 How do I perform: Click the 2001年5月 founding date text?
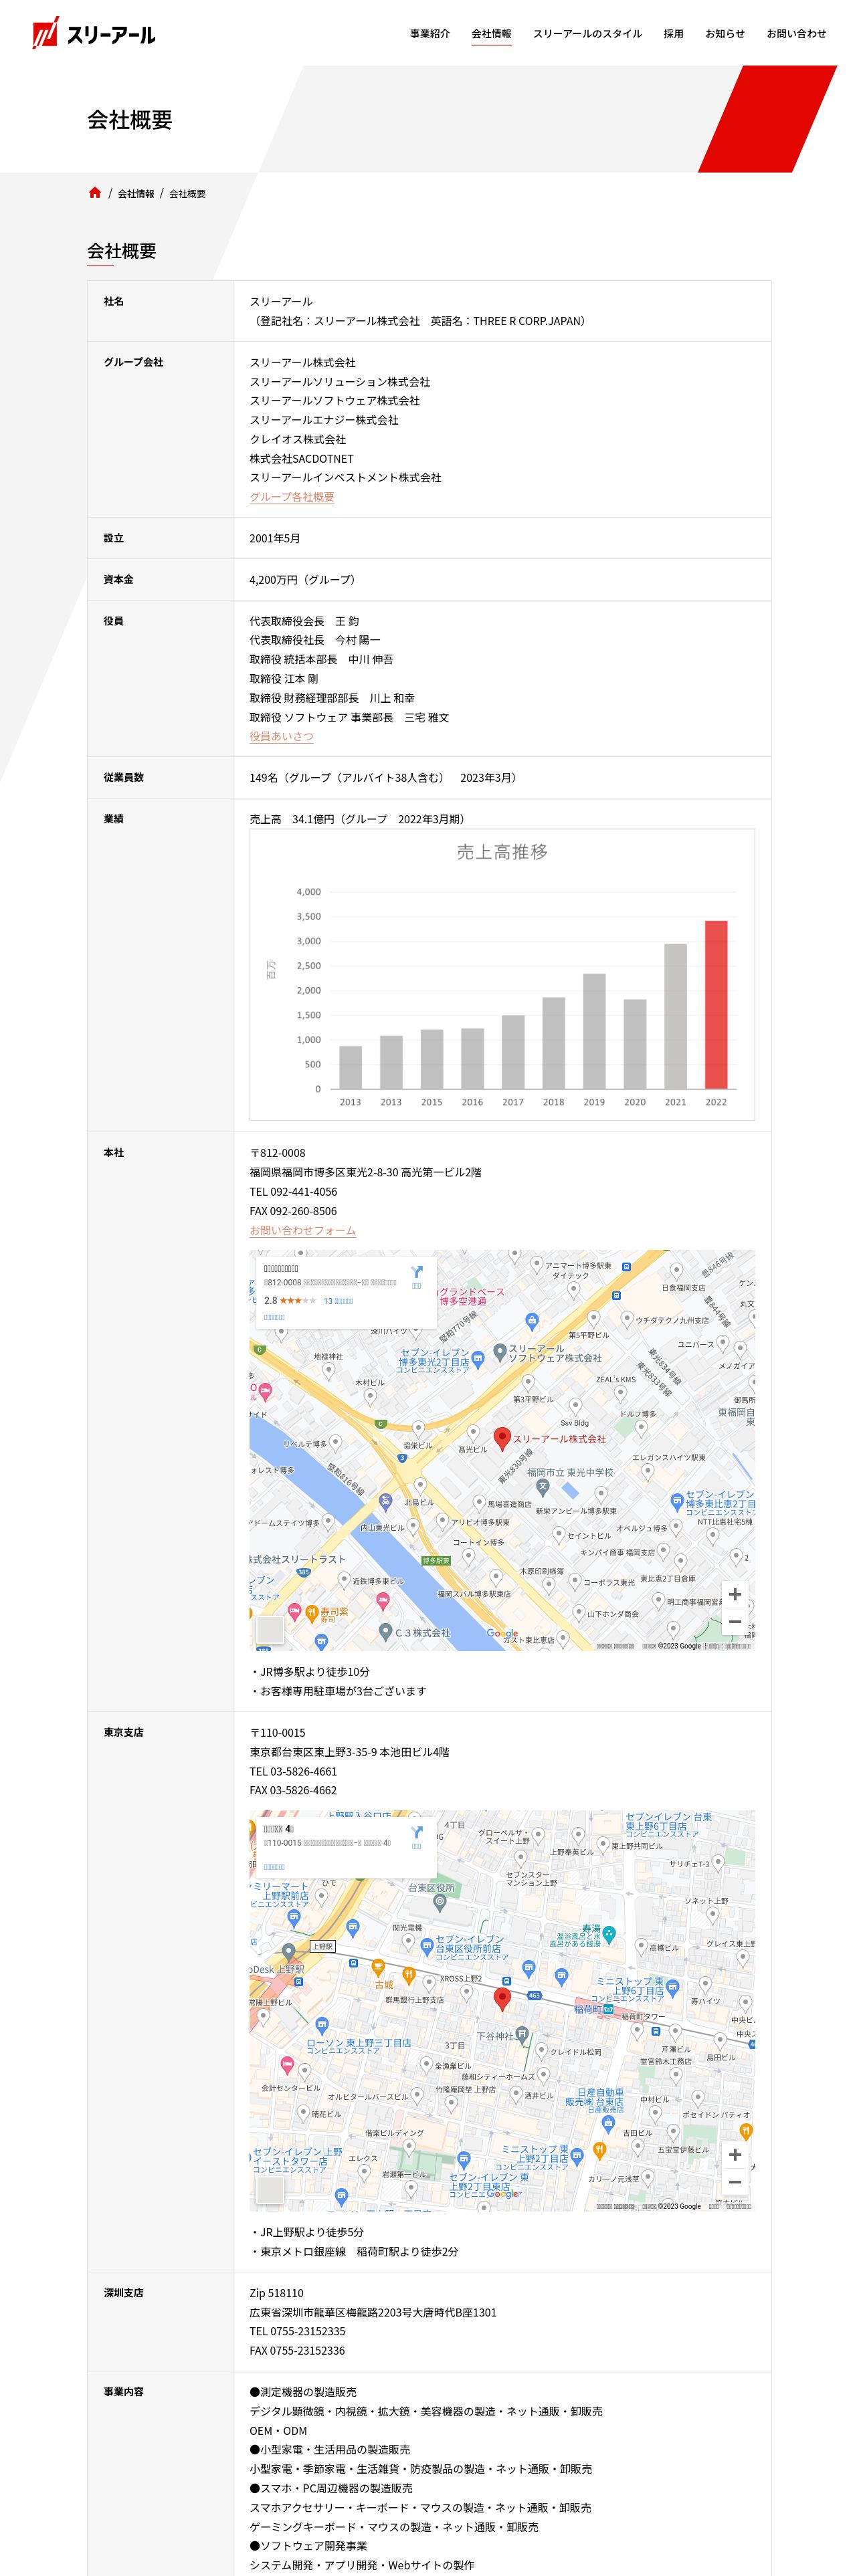[x=275, y=538]
